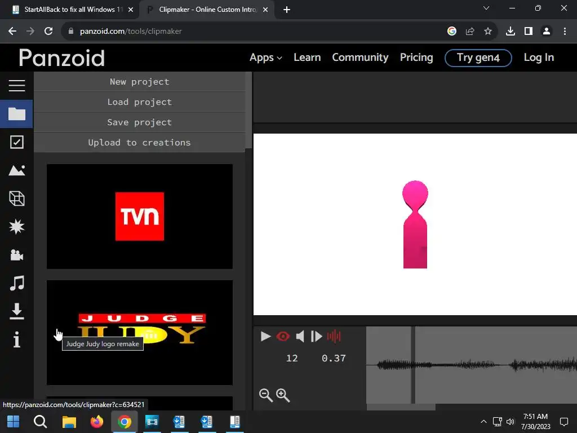Go to Panzoid home via logo
The image size is (577, 433).
[62, 58]
